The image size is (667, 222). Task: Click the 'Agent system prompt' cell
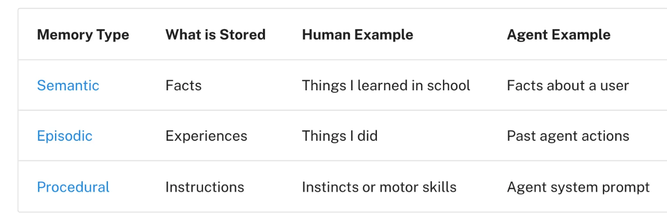point(578,187)
